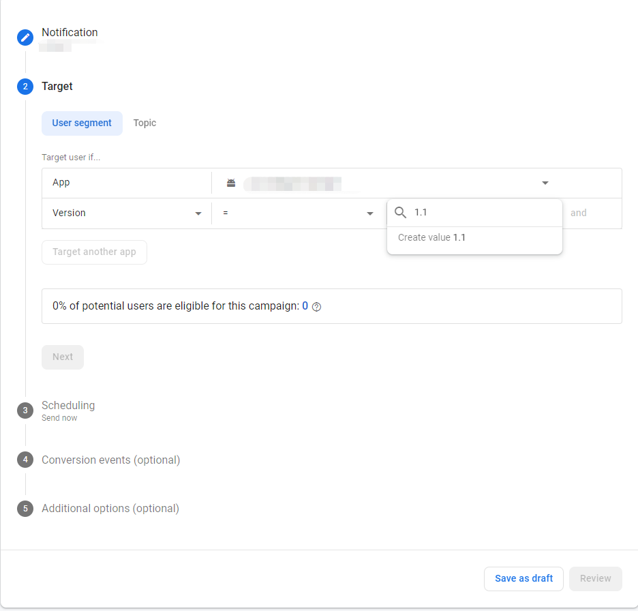
Task: Click Target another app
Action: pyautogui.click(x=94, y=252)
